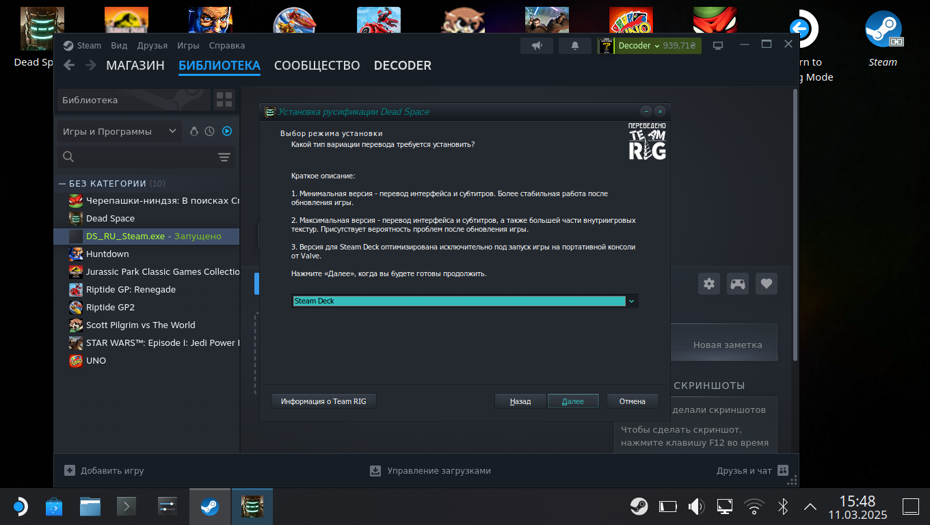Screen dimensions: 930x525
Task: Open the Steam menu
Action: [x=89, y=46]
